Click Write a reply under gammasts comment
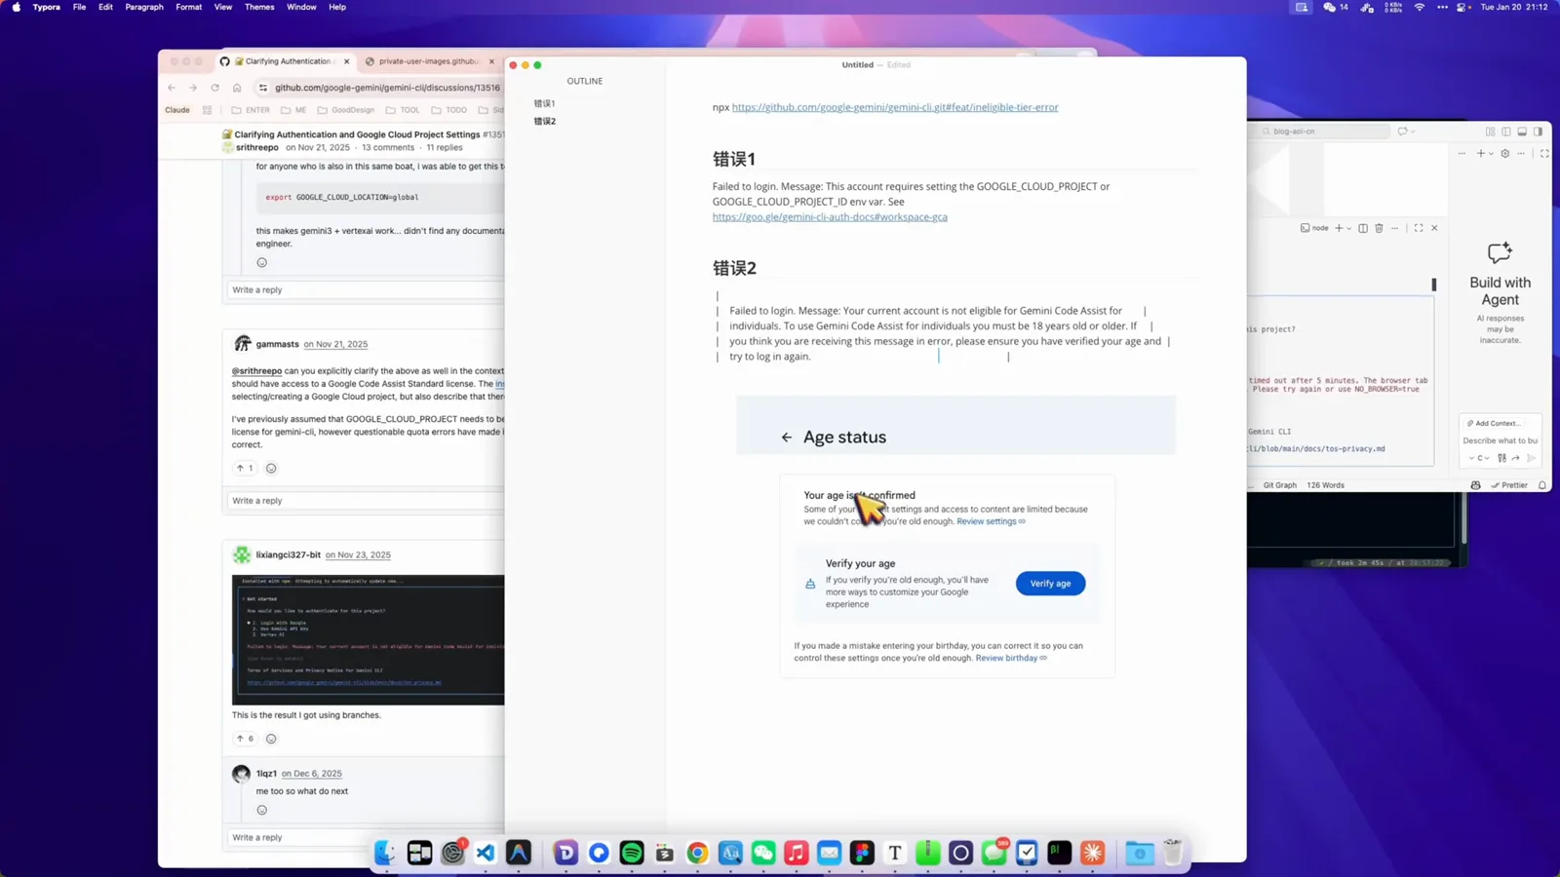 [x=365, y=501]
